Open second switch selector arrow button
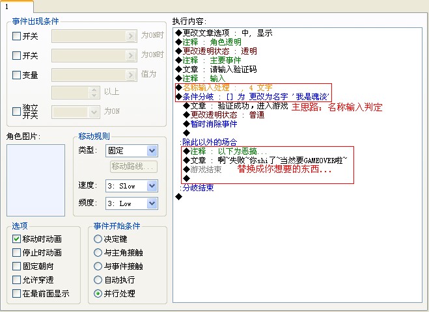Image resolution: width=429 pixels, height=312 pixels. pyautogui.click(x=131, y=55)
